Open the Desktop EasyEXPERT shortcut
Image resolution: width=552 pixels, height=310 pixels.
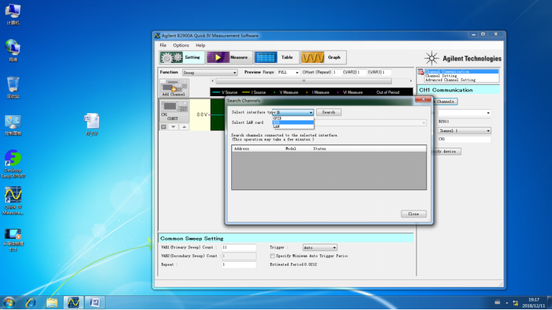pos(13,164)
